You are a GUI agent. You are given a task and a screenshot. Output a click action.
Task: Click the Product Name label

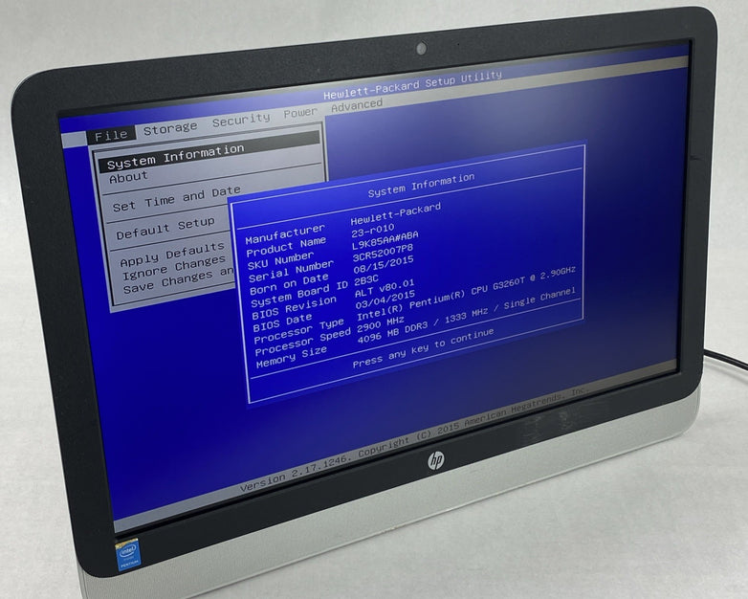286,245
